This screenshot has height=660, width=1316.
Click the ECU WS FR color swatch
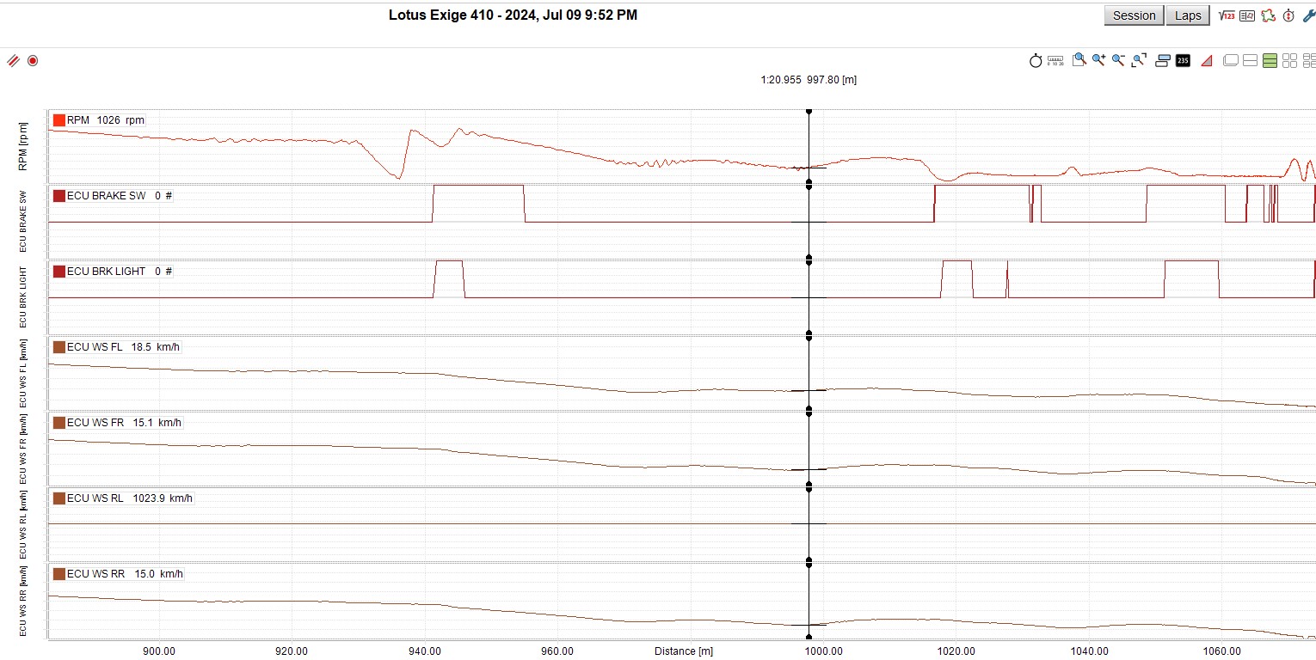[x=58, y=423]
